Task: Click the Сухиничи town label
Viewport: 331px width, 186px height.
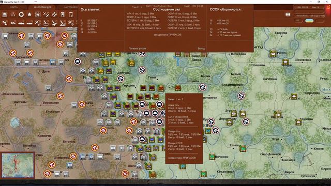Action: [308, 176]
